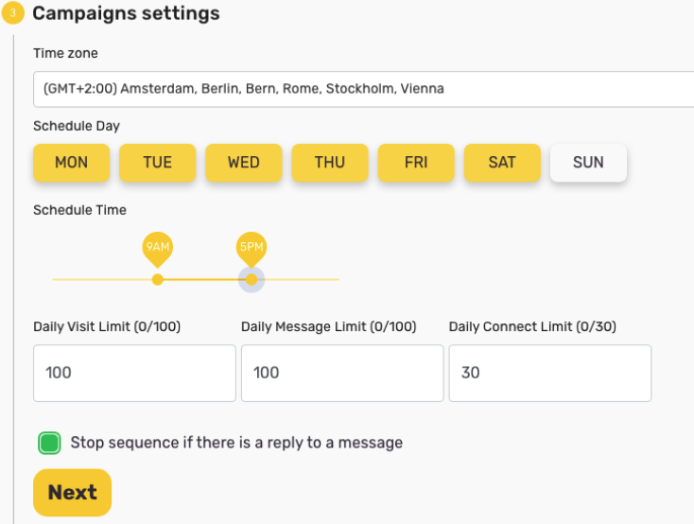This screenshot has width=694, height=524.
Task: Toggle SAT schedule day
Action: coord(502,163)
